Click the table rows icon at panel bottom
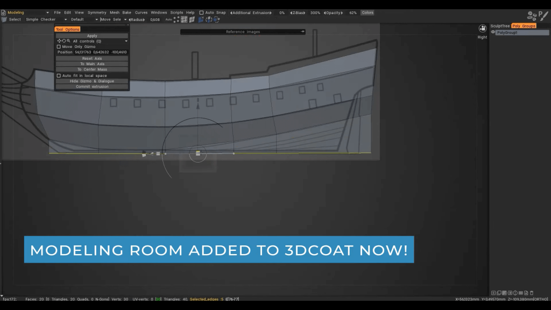This screenshot has width=551, height=310. [521, 293]
